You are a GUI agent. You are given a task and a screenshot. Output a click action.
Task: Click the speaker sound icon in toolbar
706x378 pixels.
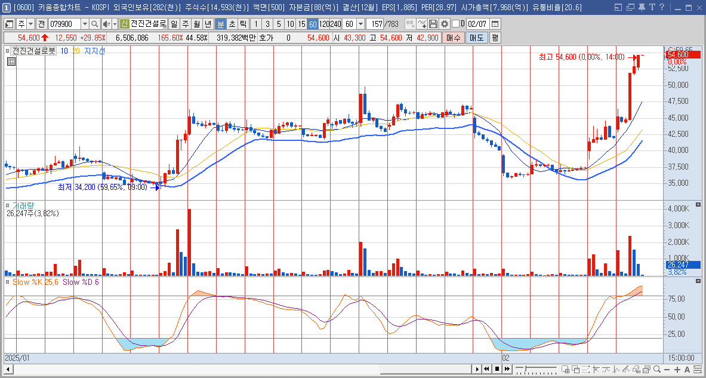106,24
